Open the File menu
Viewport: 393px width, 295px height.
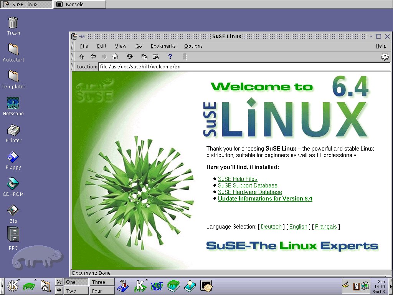[84, 46]
